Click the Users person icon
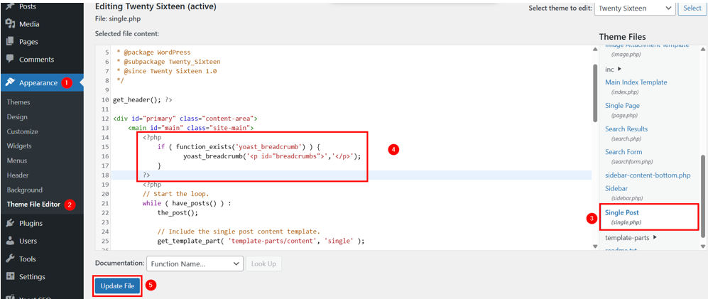Viewport: 708px width, 299px height. pyautogui.click(x=10, y=241)
